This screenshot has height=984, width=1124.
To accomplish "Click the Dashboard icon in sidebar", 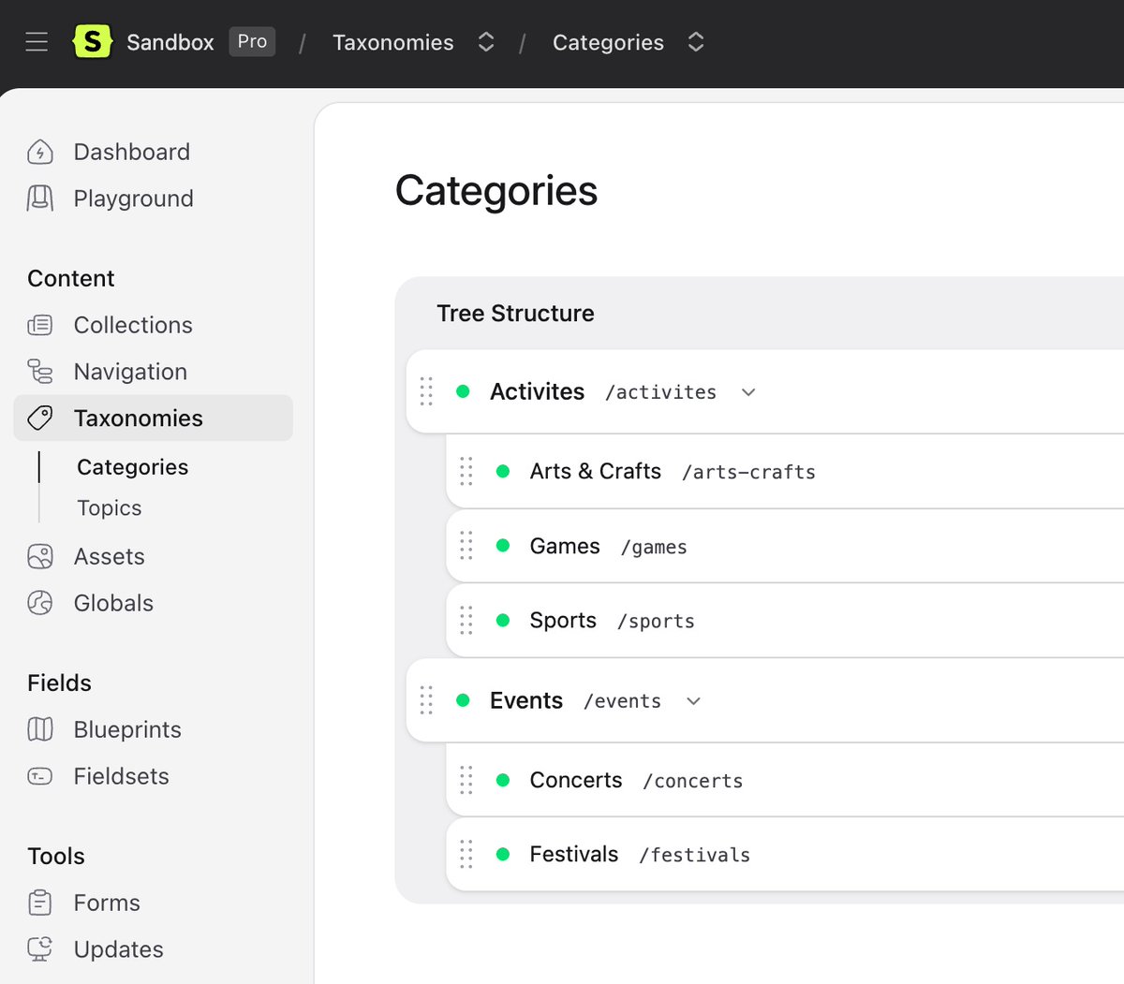I will click(x=40, y=152).
